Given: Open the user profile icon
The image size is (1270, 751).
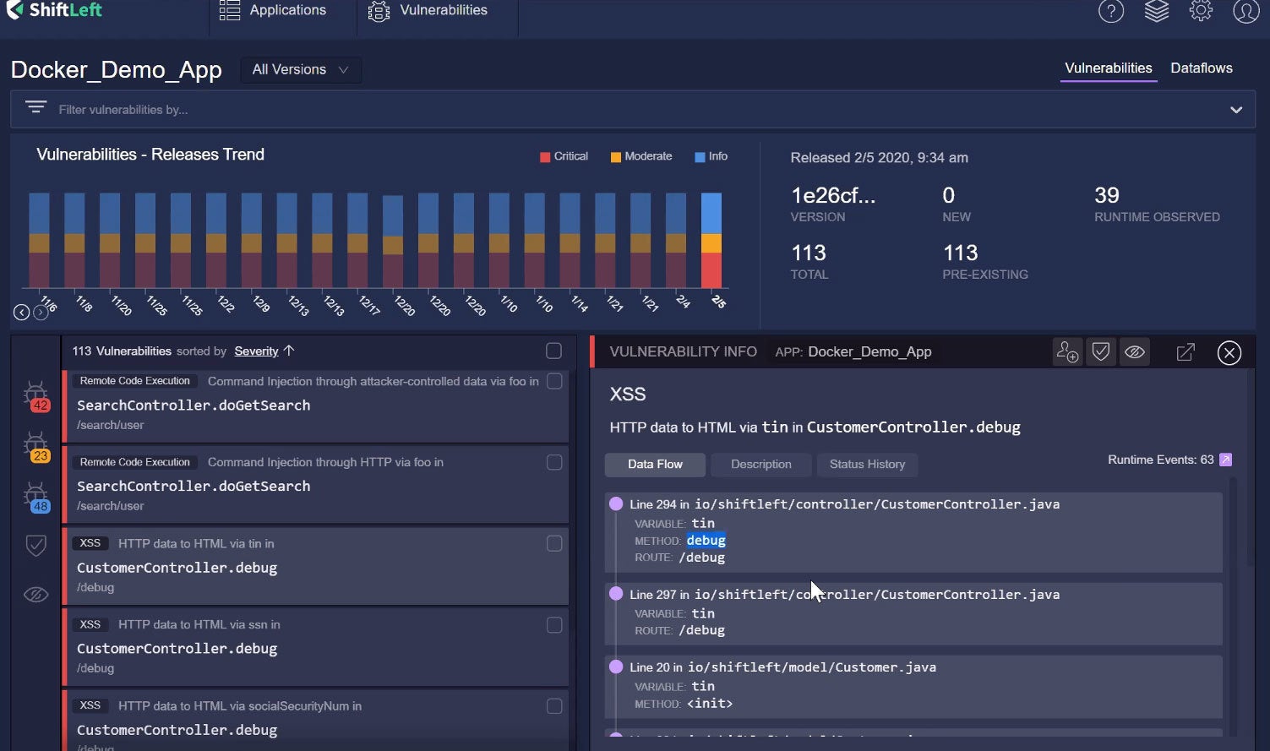Looking at the screenshot, I should pos(1245,11).
